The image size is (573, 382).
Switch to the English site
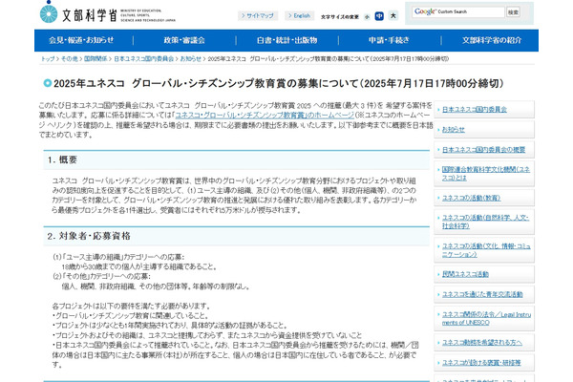click(x=299, y=15)
